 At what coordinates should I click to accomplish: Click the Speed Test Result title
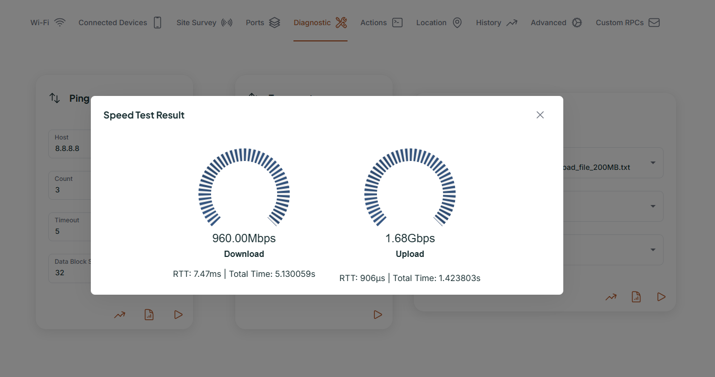click(144, 115)
